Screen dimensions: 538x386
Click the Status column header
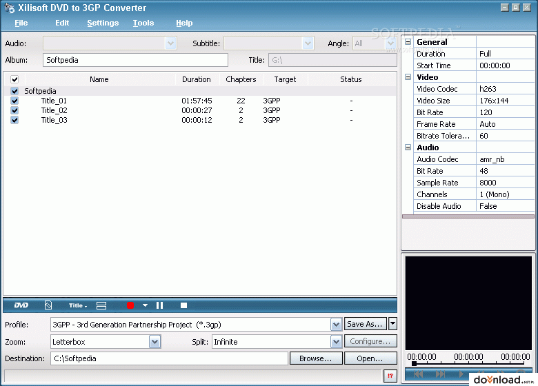[351, 79]
